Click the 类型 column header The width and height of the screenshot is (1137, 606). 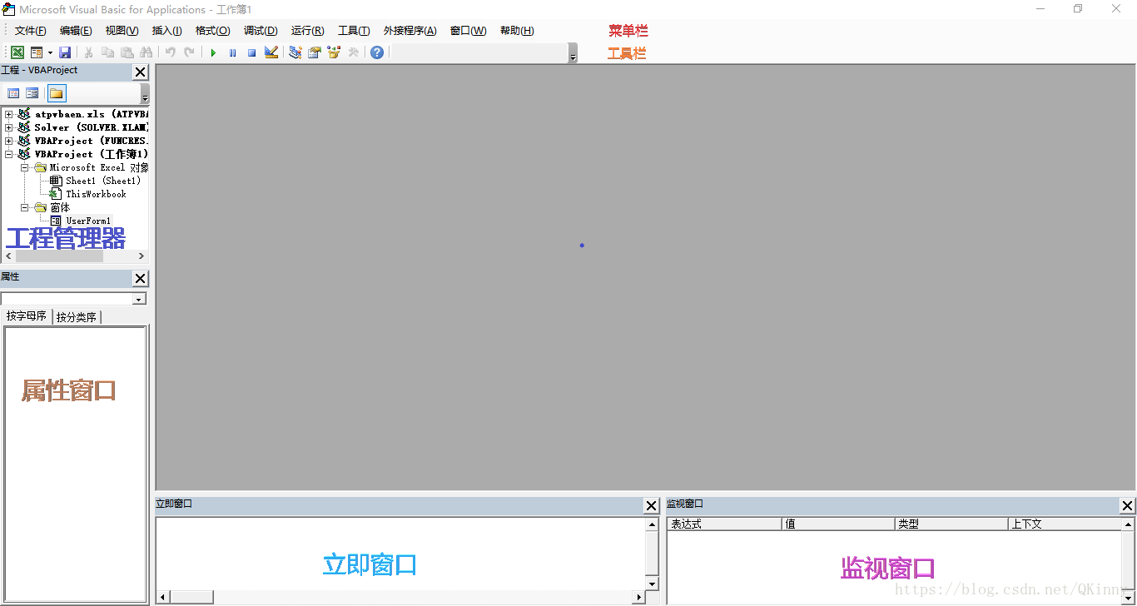[952, 524]
